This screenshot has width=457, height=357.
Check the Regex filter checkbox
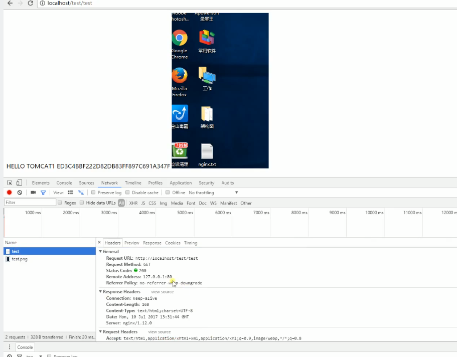click(x=60, y=203)
